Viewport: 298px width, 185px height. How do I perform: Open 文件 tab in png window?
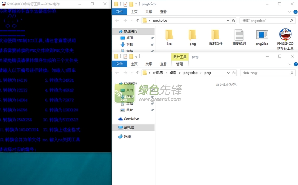tap(119, 64)
